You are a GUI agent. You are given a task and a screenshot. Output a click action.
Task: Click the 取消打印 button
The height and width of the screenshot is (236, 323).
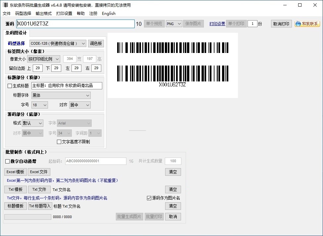(281, 24)
